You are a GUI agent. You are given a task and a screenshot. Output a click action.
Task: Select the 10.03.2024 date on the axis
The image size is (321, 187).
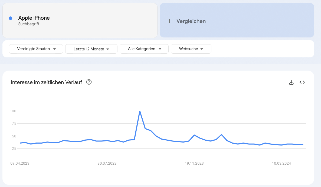click(x=281, y=163)
